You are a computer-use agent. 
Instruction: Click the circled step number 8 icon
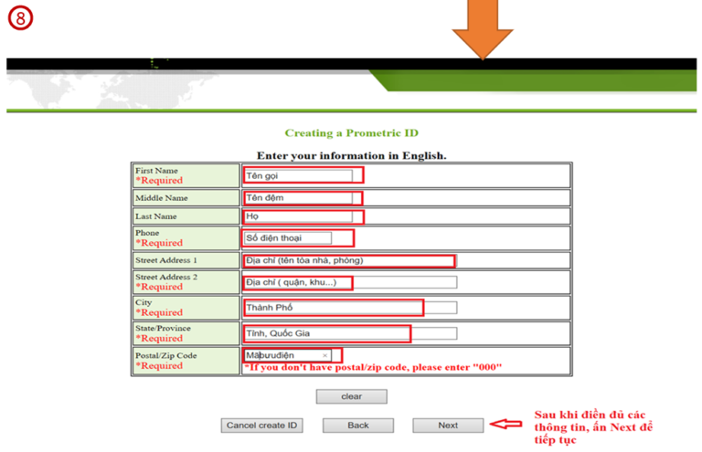click(19, 18)
